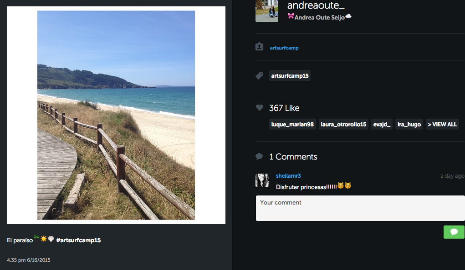The width and height of the screenshot is (465, 270).
Task: Open liker laura_otrorollo15's profile
Action: point(343,125)
